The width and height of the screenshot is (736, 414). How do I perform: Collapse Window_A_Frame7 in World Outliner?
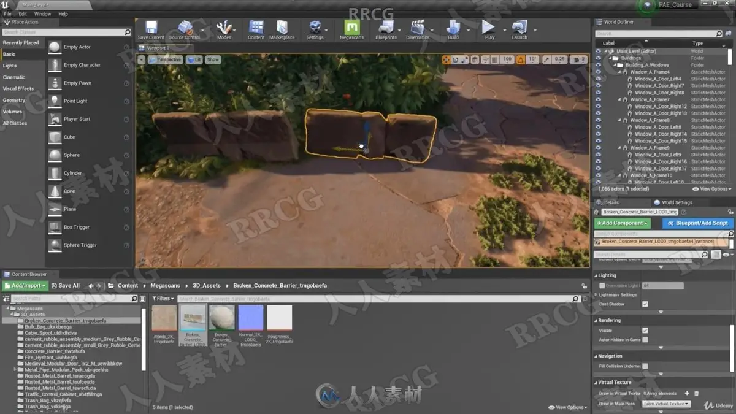tap(619, 99)
